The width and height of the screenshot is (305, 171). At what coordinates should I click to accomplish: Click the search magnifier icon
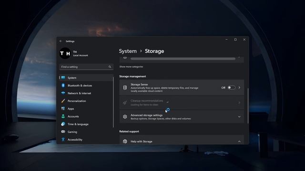point(110,66)
